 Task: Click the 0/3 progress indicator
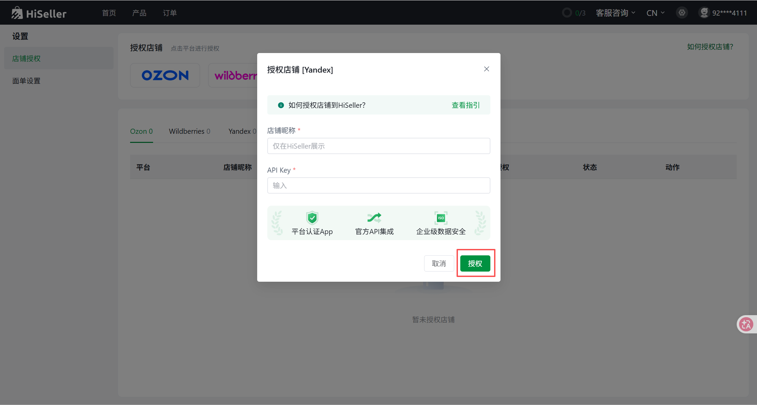pyautogui.click(x=574, y=13)
